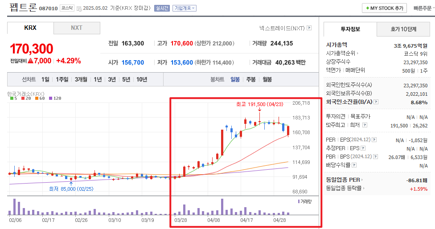The image size is (435, 229).
Task: Click the 시가 value 156,700
Action: pyautogui.click(x=133, y=63)
